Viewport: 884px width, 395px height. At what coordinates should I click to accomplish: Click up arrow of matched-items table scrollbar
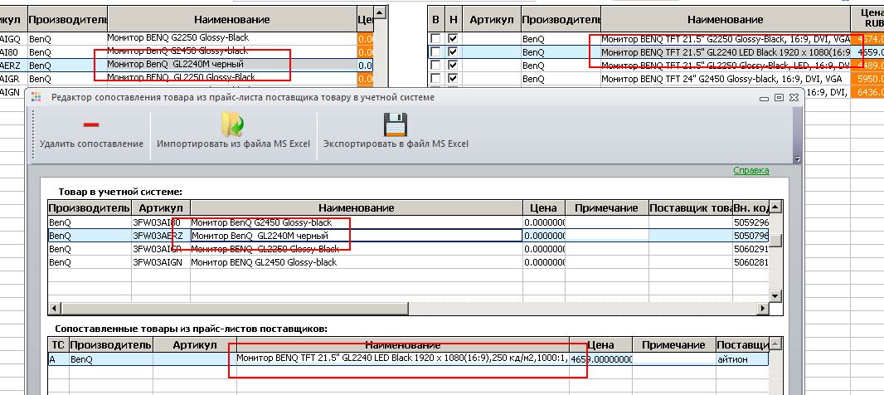tap(775, 344)
